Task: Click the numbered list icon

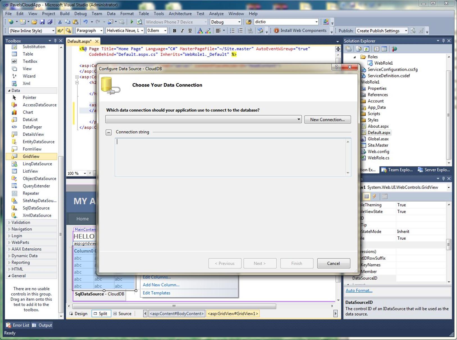Action: (x=240, y=31)
